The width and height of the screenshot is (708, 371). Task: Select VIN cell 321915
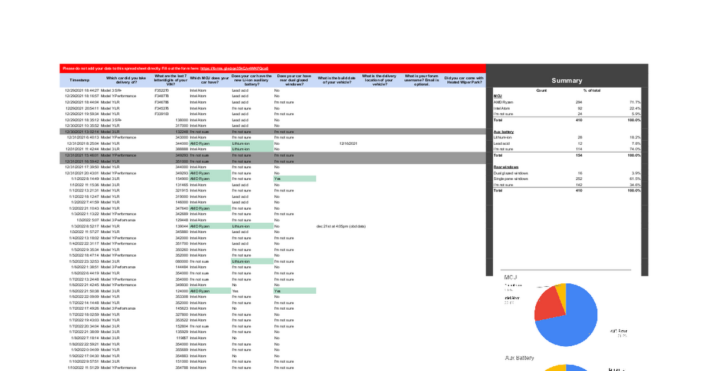click(181, 191)
